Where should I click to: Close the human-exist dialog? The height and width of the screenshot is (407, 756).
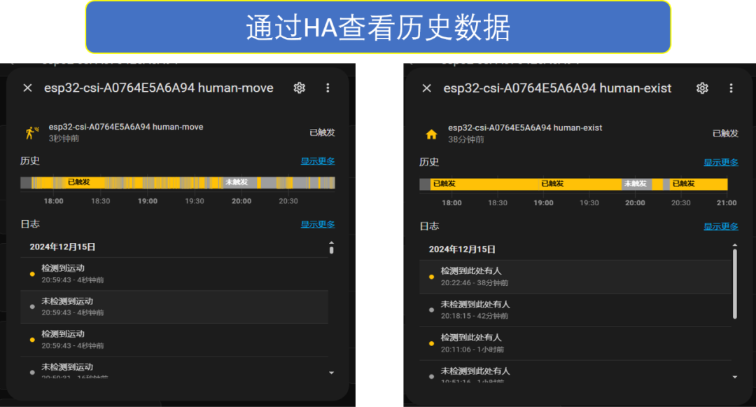(427, 88)
